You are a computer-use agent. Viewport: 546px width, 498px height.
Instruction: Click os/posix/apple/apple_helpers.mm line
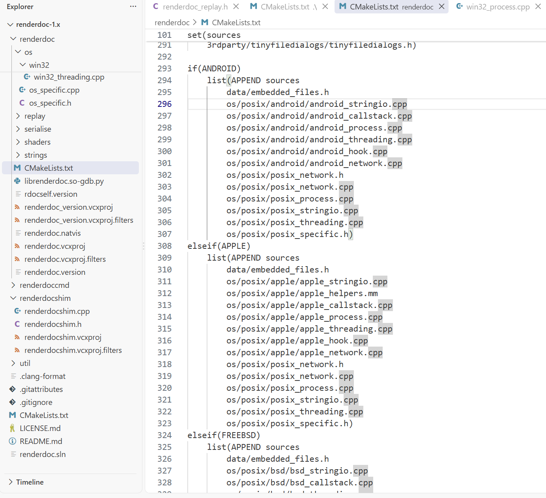click(x=302, y=293)
